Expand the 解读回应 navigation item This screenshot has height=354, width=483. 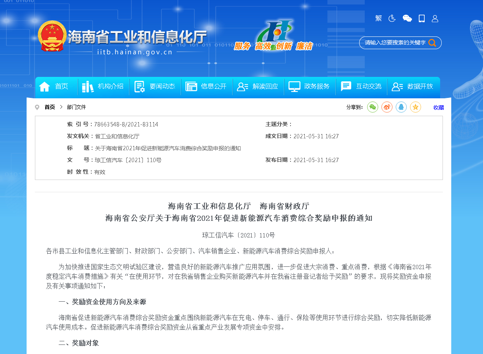[x=258, y=86]
